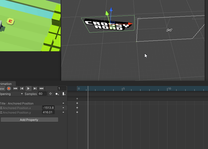Select the Anchored Position.x property row
This screenshot has width=208, height=149.
pyautogui.click(x=33, y=108)
